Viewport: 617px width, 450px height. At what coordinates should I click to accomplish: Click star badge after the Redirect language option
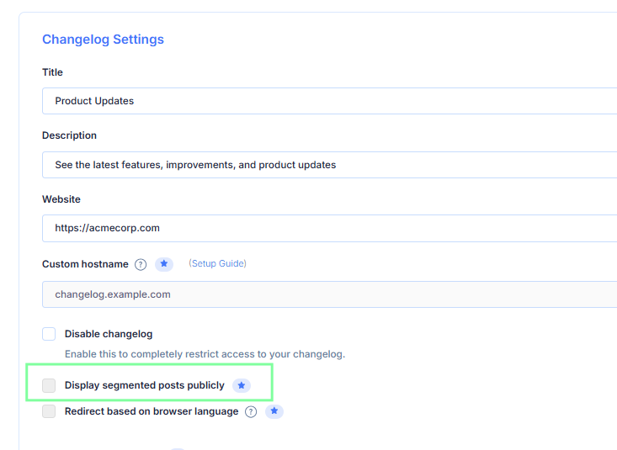[274, 412]
